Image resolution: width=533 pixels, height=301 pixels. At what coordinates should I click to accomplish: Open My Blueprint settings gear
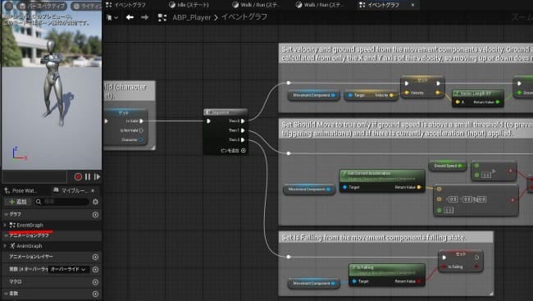(95, 202)
